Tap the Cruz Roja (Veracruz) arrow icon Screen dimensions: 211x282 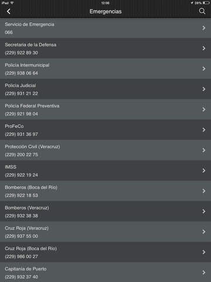coord(204,231)
